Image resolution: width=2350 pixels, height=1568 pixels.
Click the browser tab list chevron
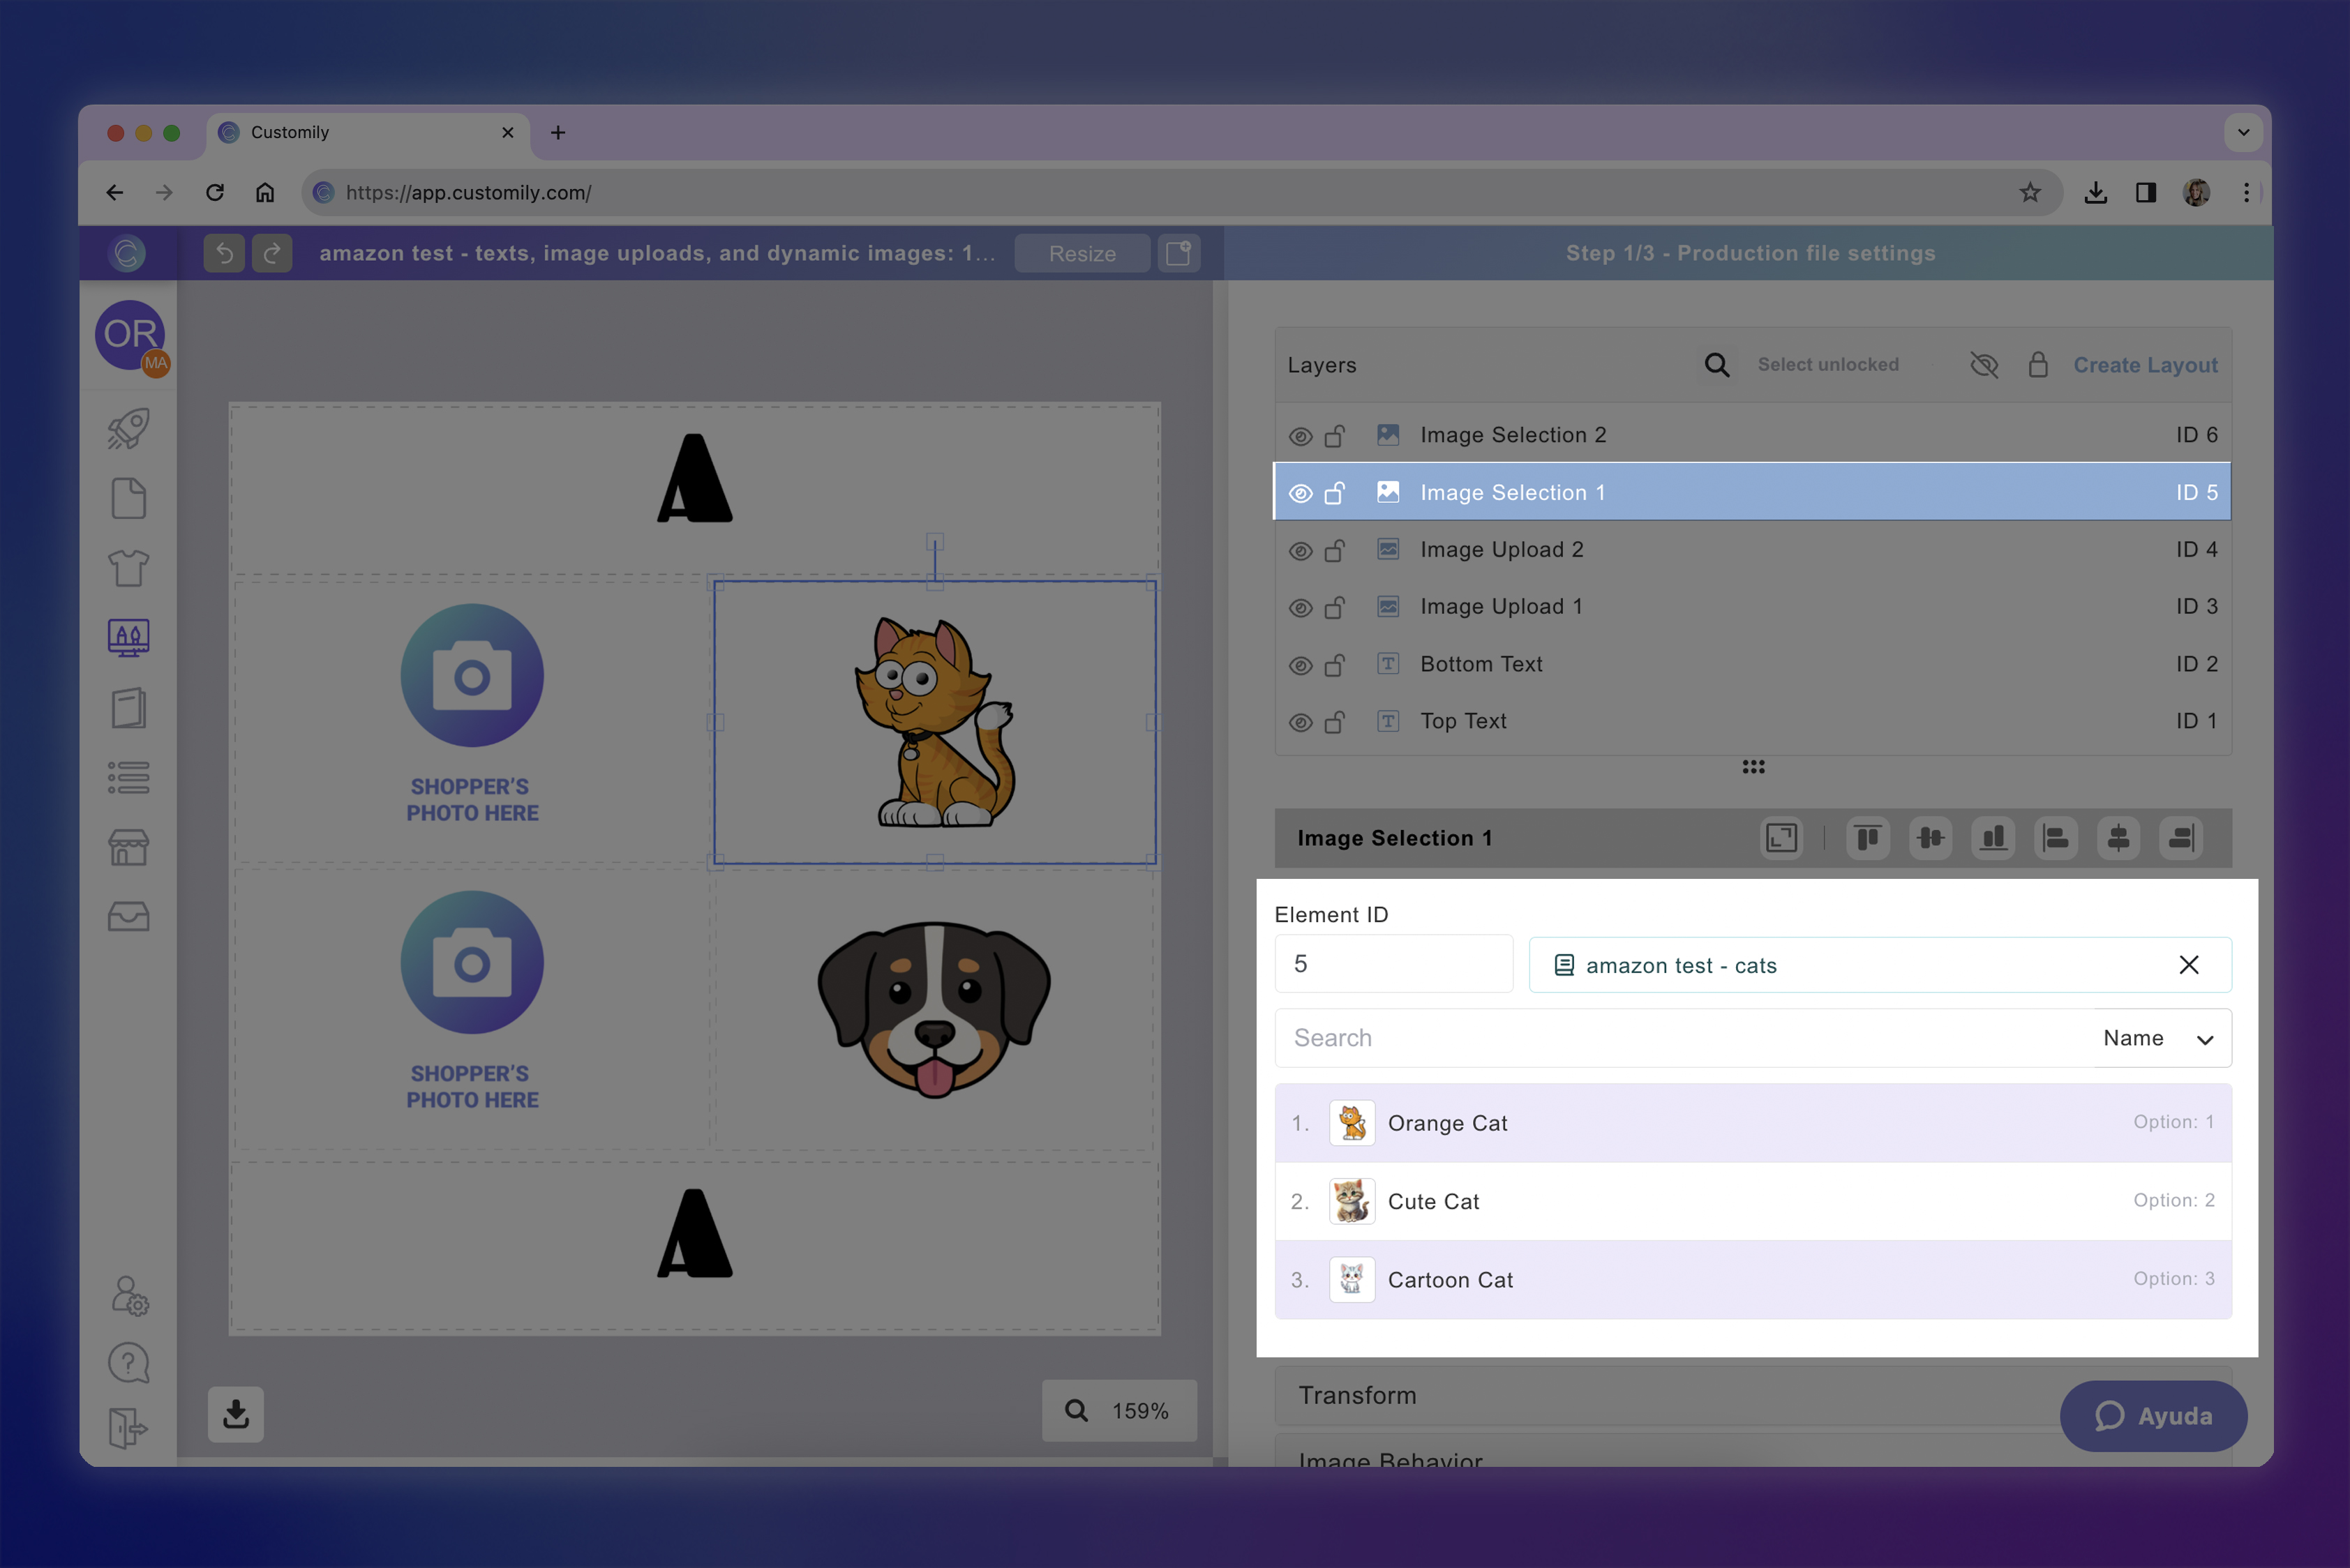(x=2243, y=132)
